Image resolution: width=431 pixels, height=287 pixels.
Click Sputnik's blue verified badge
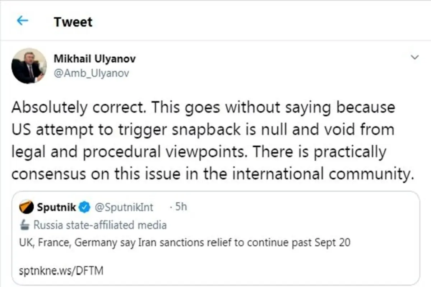coord(85,207)
